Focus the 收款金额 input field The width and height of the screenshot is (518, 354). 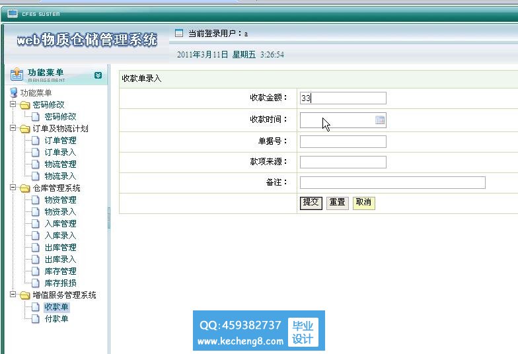[343, 98]
